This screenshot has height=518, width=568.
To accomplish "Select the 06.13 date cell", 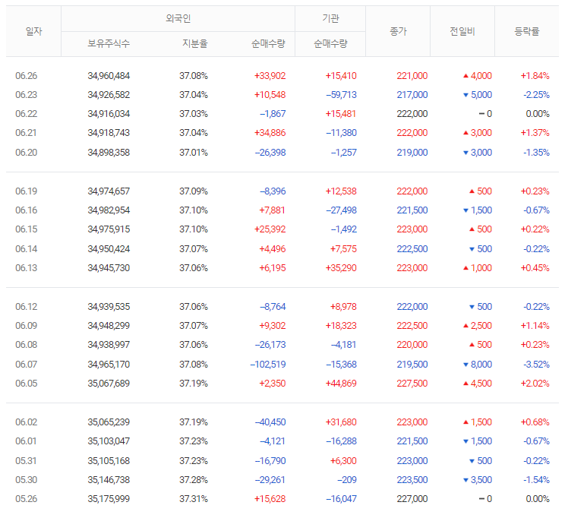I will click(26, 268).
